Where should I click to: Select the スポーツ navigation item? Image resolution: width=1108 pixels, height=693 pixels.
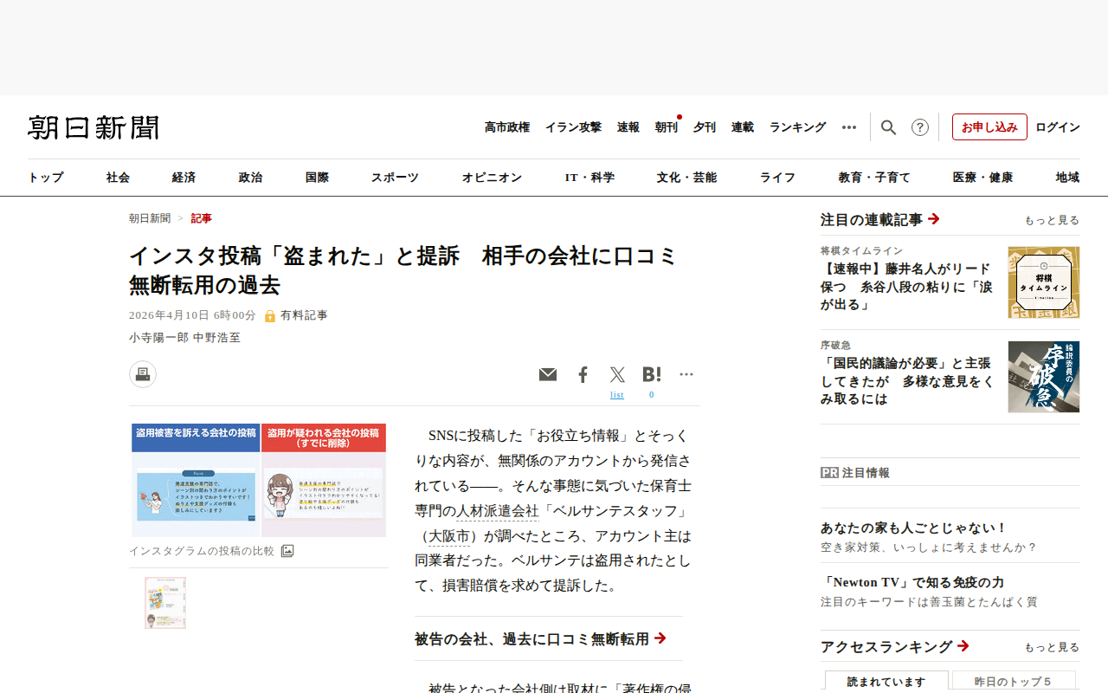point(395,178)
